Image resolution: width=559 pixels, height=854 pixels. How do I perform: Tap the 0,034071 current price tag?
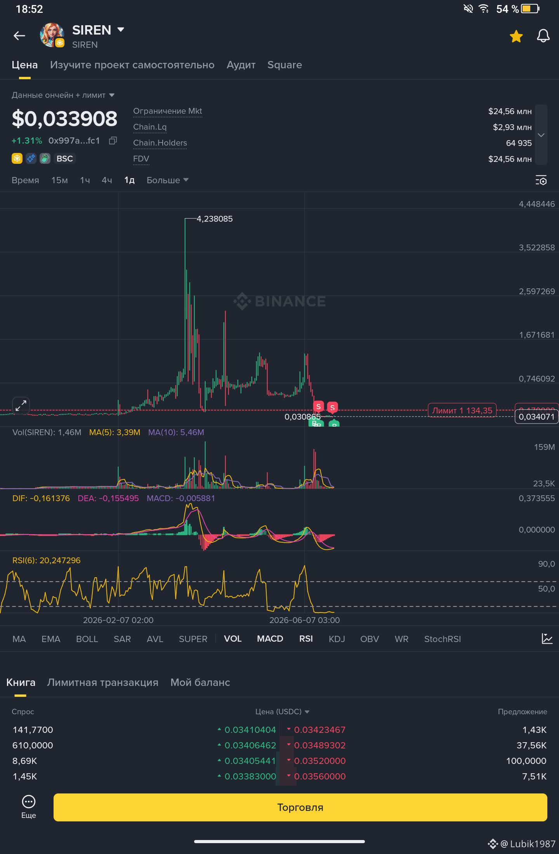(536, 417)
